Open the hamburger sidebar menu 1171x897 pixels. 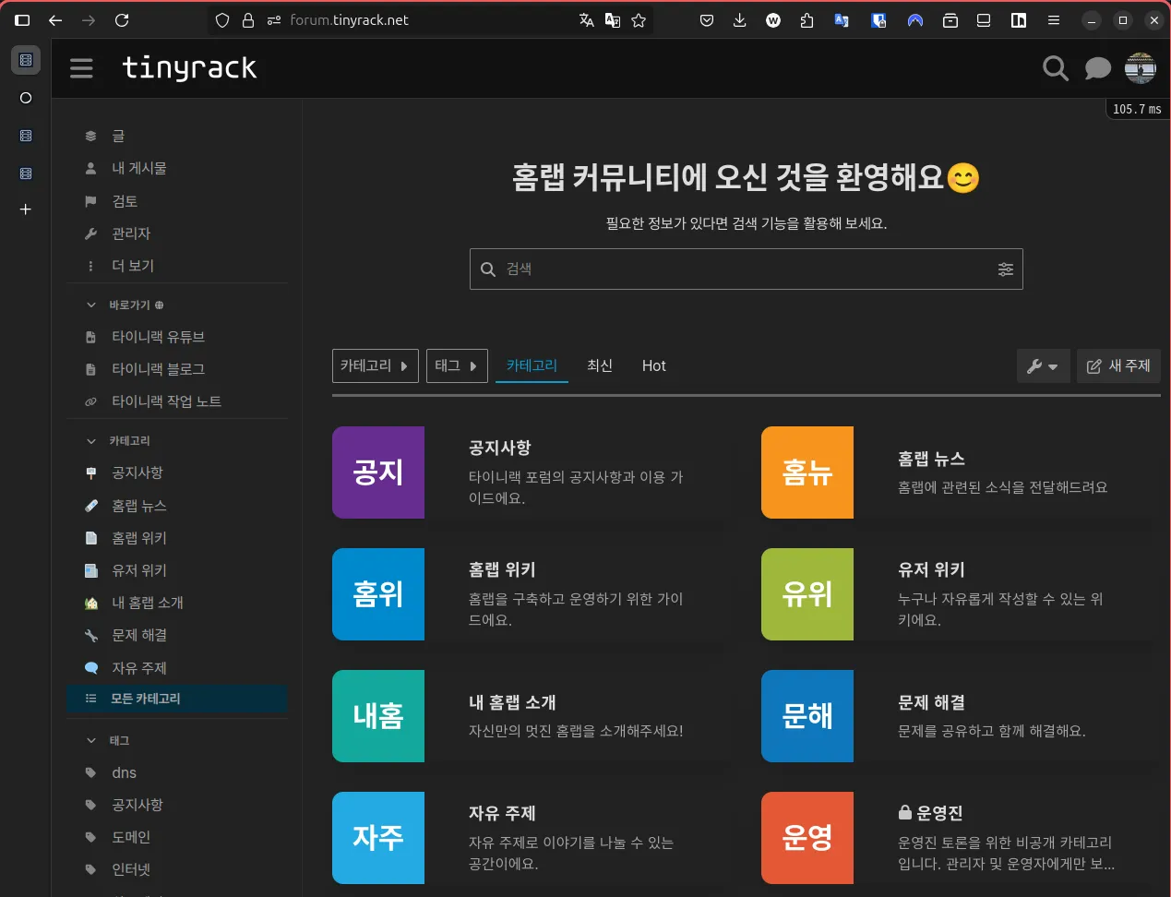point(81,68)
